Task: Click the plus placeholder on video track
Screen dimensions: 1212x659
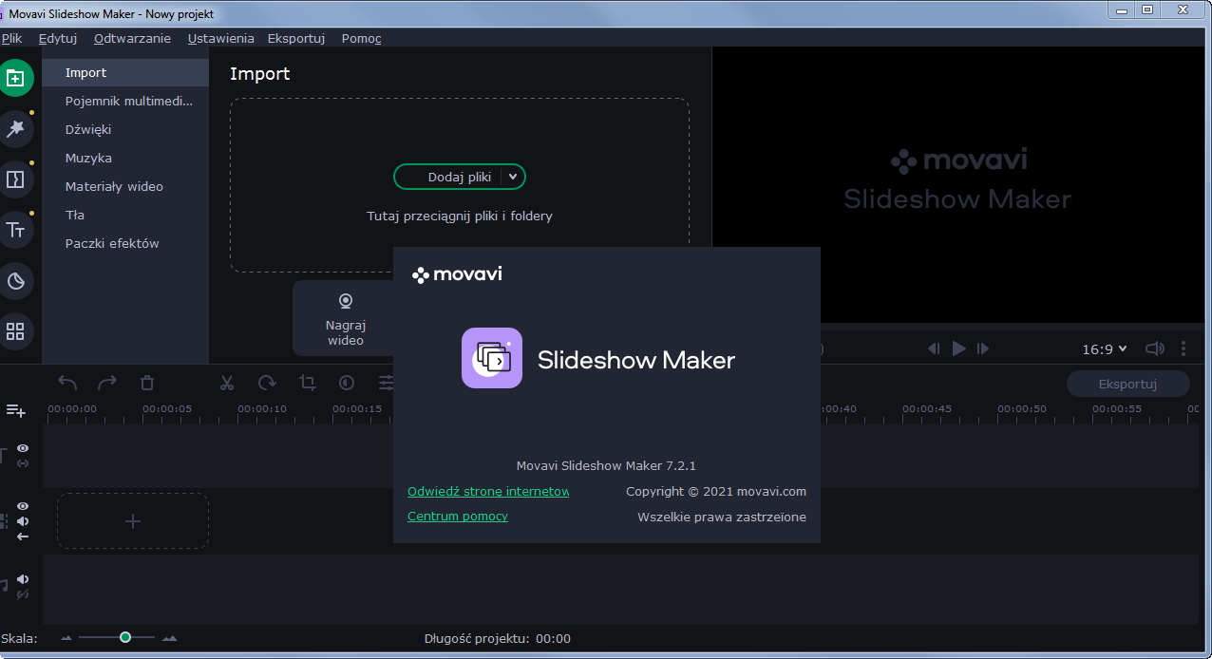Action: 133,520
